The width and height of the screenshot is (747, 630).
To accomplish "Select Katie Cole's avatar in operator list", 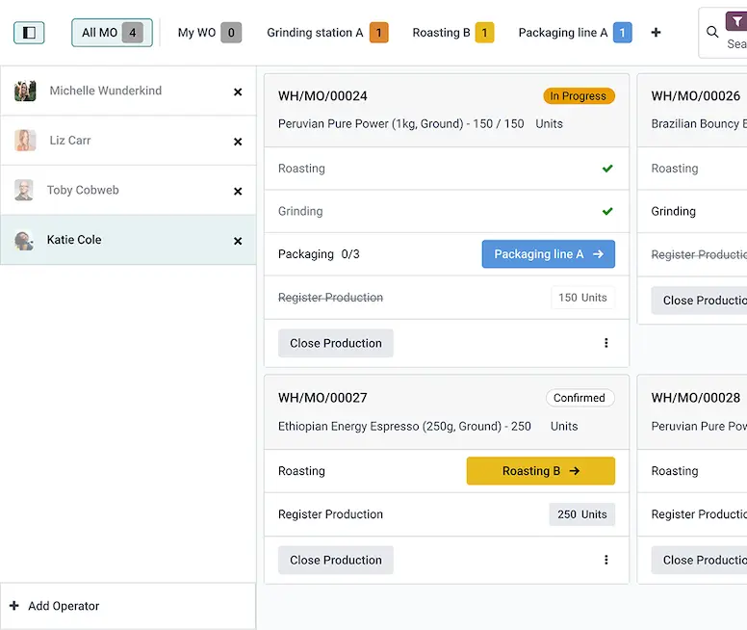I will point(24,241).
